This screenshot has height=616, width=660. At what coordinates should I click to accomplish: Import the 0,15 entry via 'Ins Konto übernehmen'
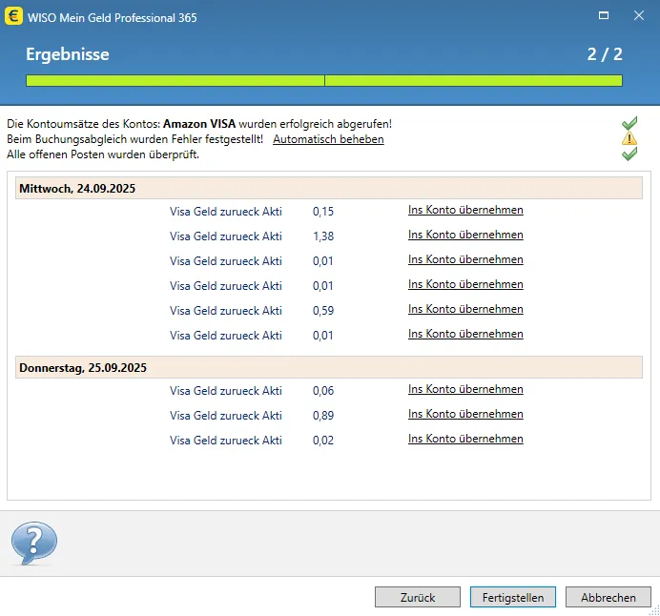coord(465,211)
